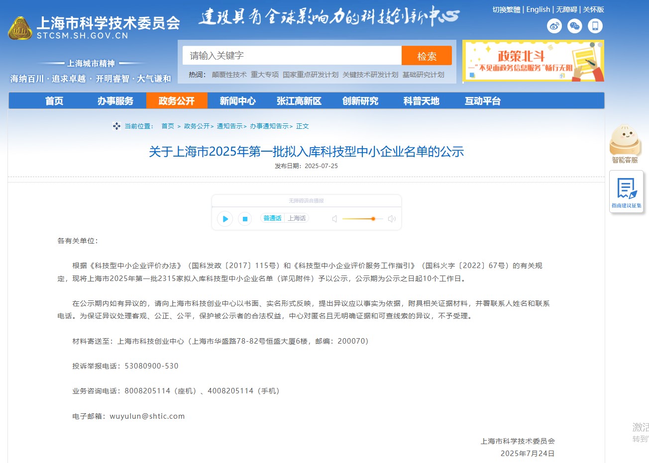This screenshot has width=649, height=463.
Task: Open the 智能客服 chatbot mascot
Action: click(624, 141)
